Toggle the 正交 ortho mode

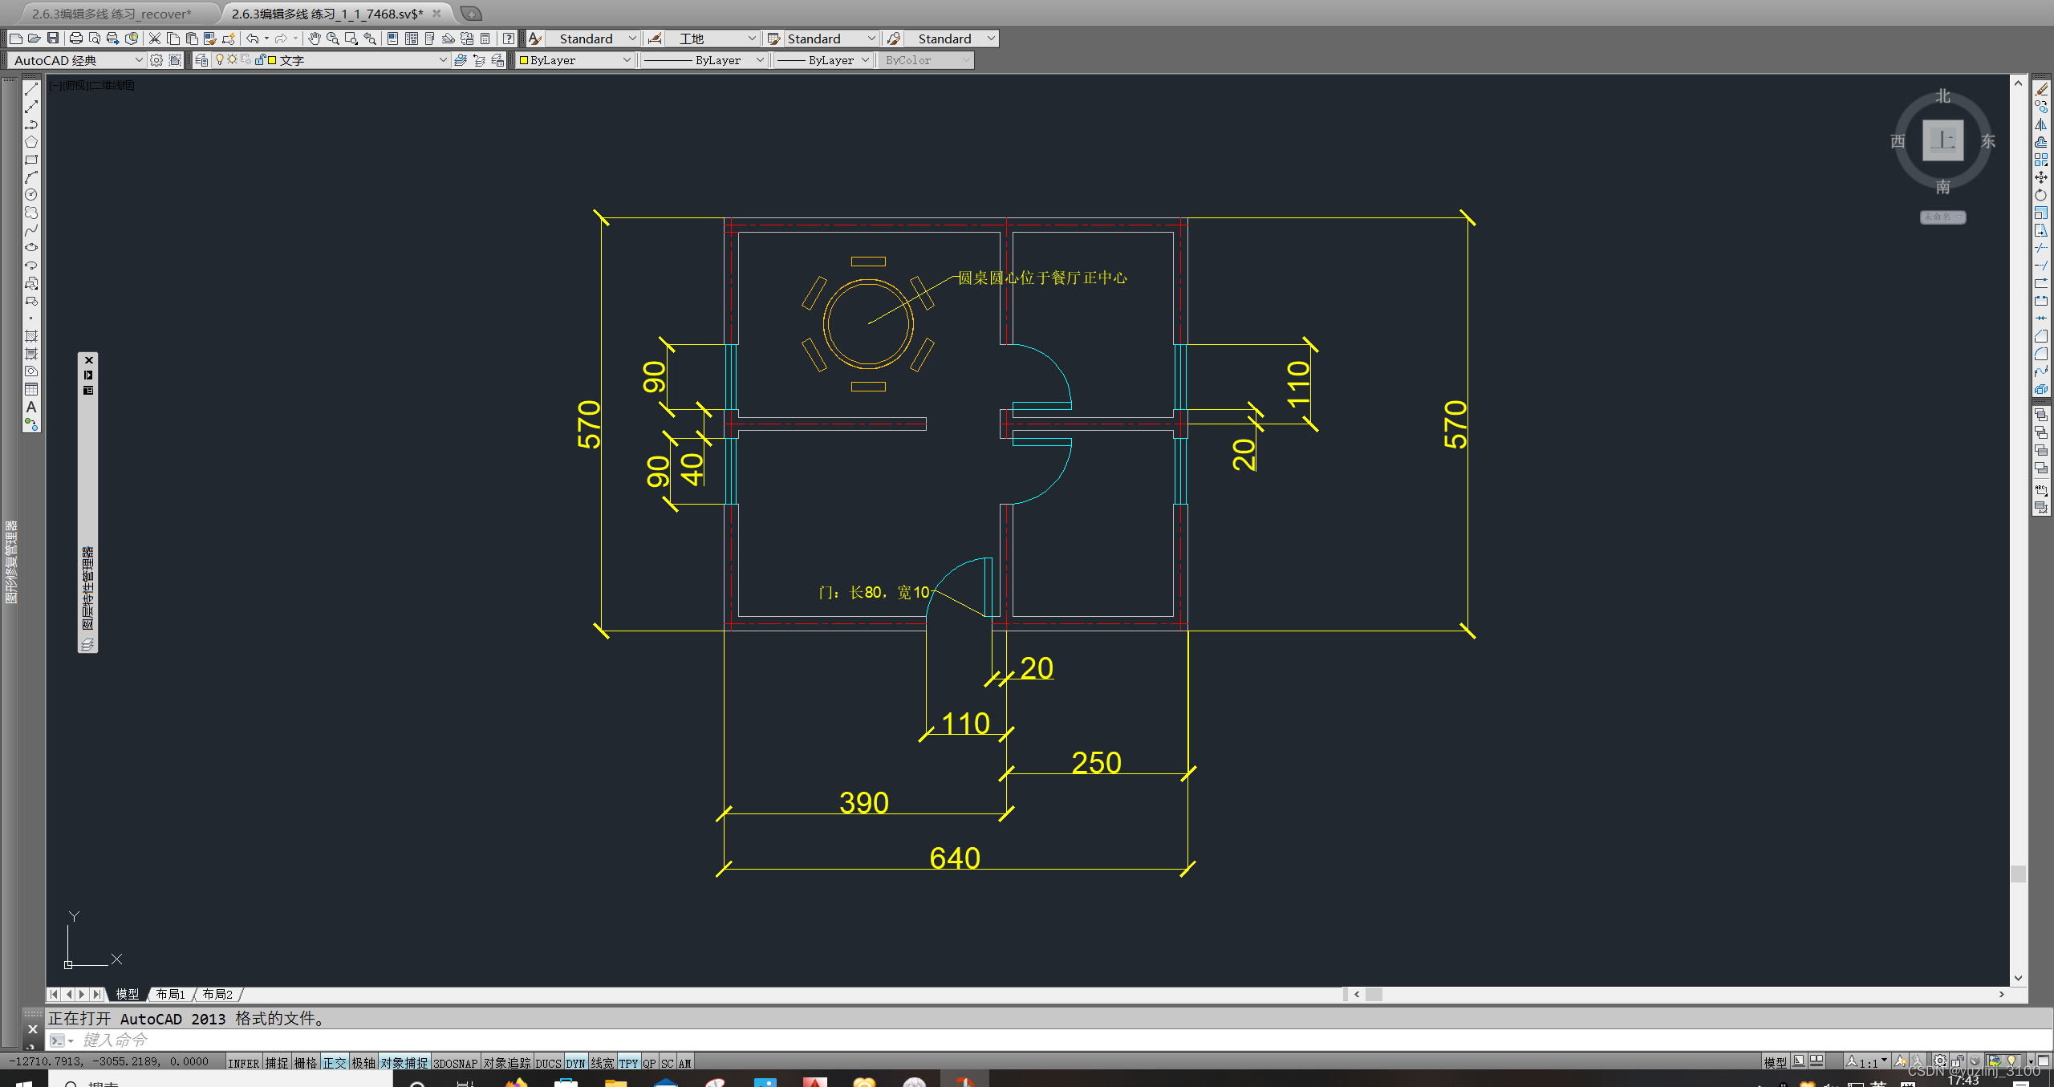334,1063
